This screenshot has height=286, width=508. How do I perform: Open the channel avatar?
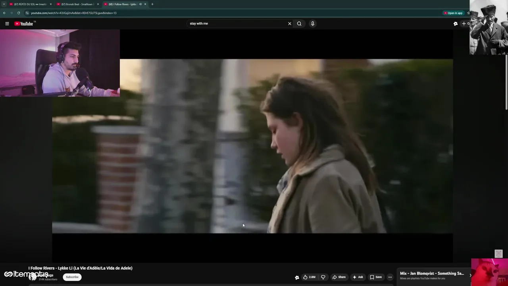tap(33, 277)
